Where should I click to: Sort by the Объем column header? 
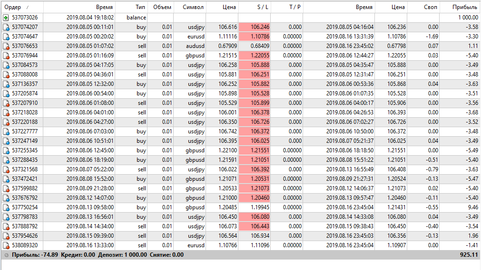tap(162, 7)
